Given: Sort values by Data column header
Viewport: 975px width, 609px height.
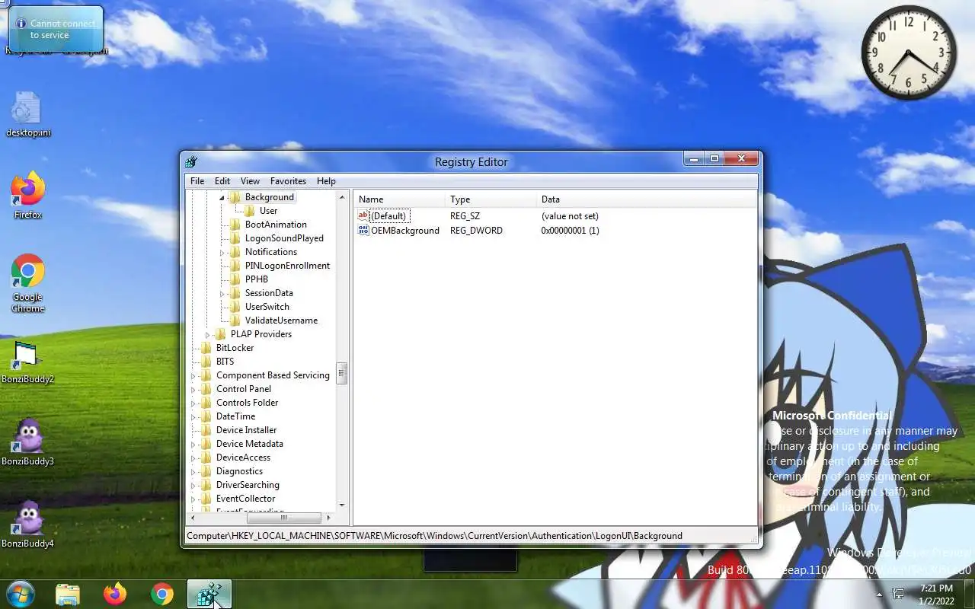Looking at the screenshot, I should (x=646, y=199).
